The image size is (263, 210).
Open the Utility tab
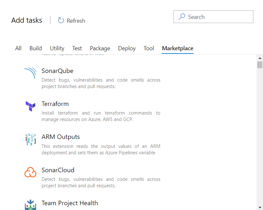[57, 48]
